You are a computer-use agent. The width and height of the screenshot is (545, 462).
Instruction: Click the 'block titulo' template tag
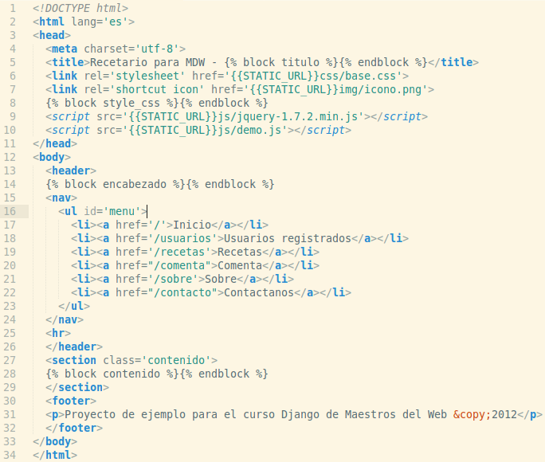pos(280,62)
